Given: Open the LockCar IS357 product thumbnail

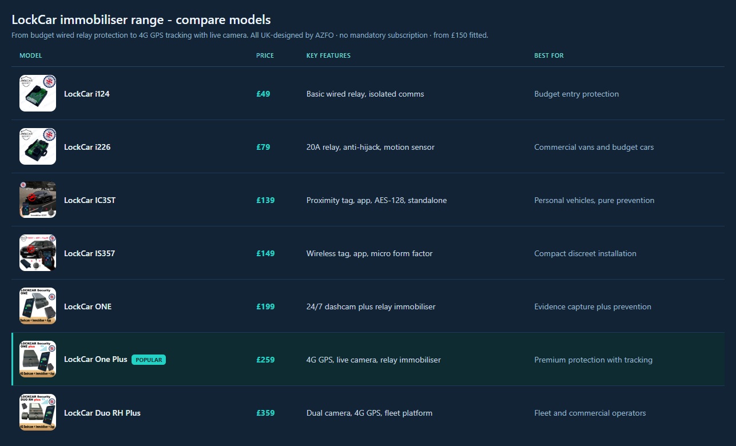Looking at the screenshot, I should [38, 253].
